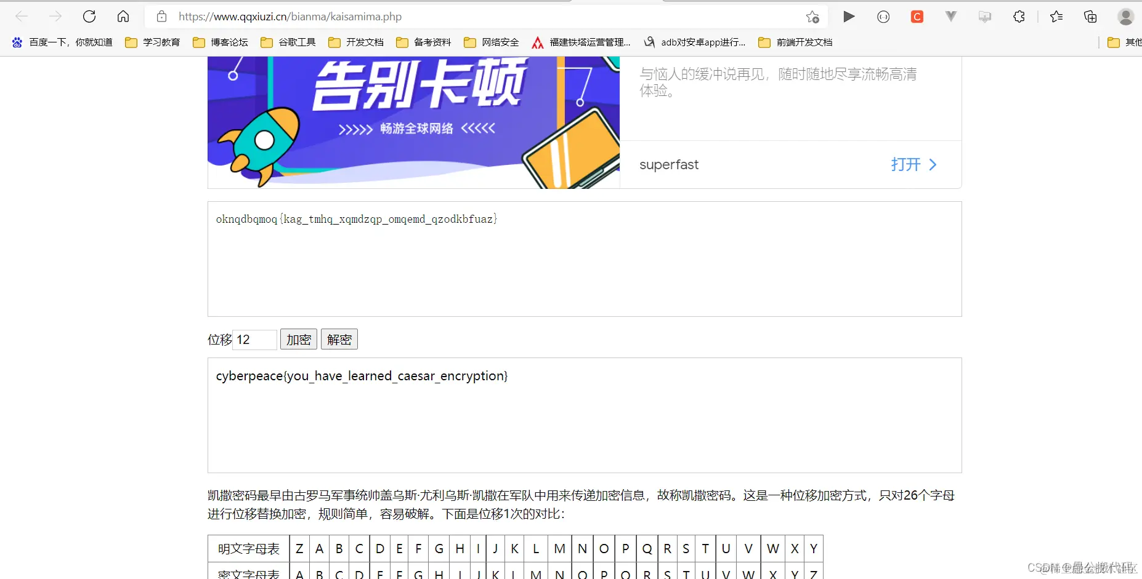Select the 位移 shift value input field
1142x579 pixels.
(254, 339)
